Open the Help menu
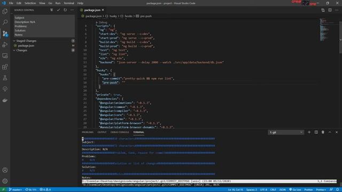This screenshot has height=192, width=342. [x=80, y=3]
